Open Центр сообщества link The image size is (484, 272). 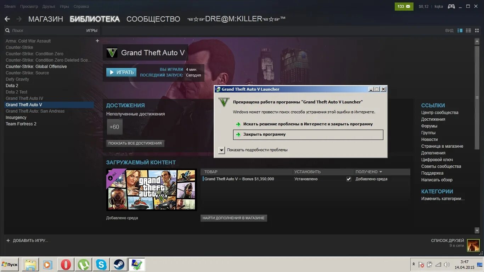pyautogui.click(x=440, y=113)
